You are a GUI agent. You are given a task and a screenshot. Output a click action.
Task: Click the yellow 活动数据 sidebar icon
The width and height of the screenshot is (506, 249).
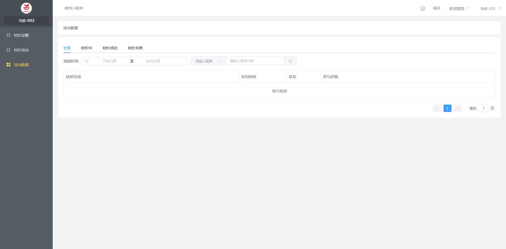pyautogui.click(x=8, y=65)
